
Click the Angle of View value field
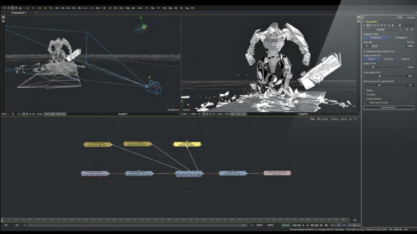coord(410,67)
